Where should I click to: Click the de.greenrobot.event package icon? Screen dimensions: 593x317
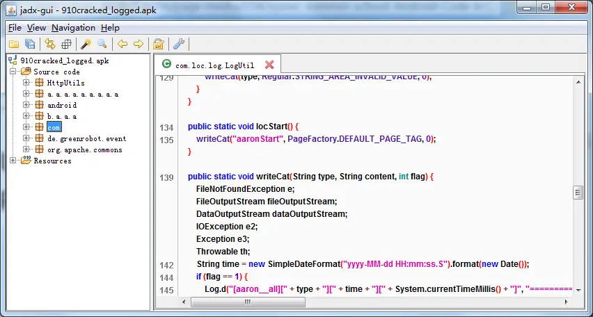point(40,138)
